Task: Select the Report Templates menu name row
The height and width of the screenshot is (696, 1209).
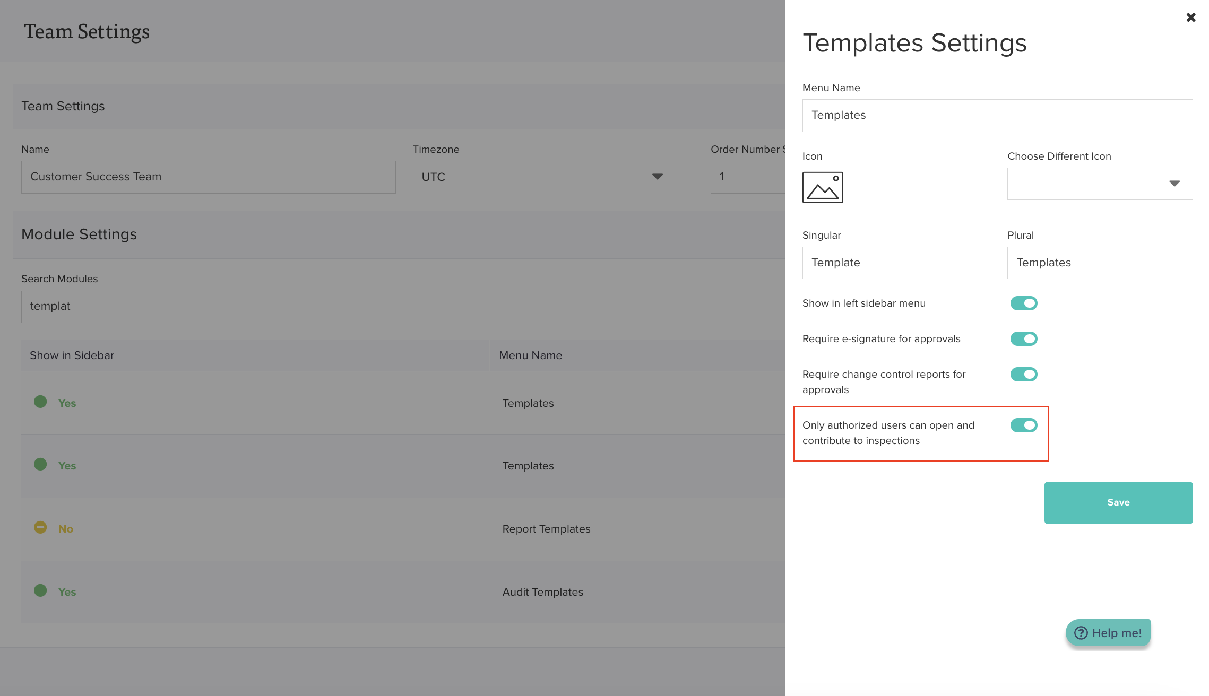Action: click(x=546, y=529)
